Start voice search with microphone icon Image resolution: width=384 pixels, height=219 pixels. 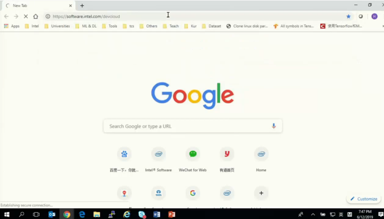[x=274, y=126]
